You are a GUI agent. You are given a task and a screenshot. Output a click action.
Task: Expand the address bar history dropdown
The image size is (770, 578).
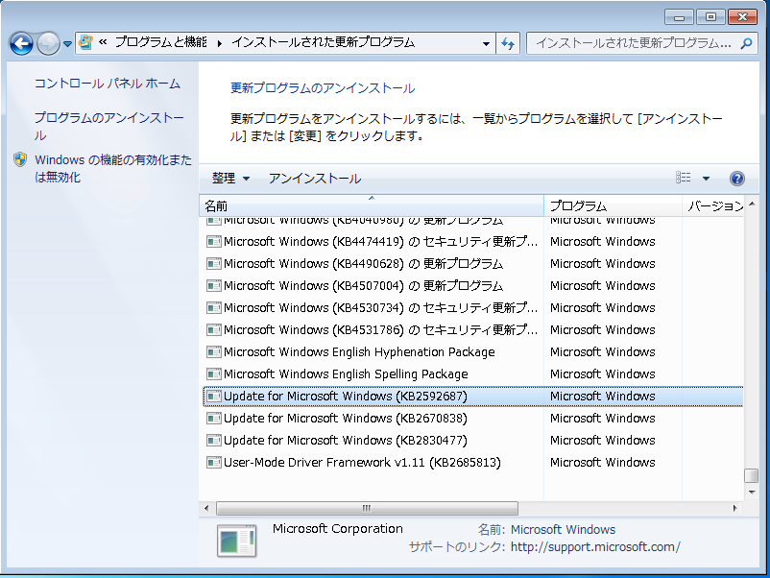tap(486, 43)
